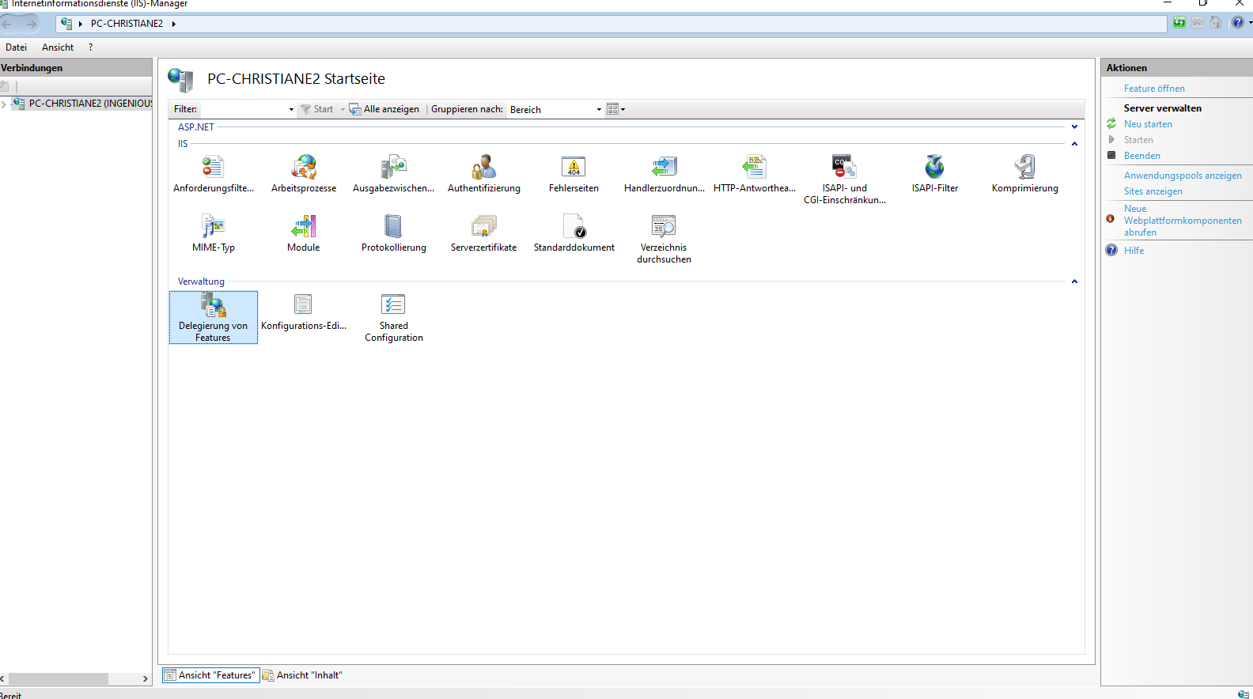Screen dimensions: 1253x699
Task: Open the Anforderungsfilterung feature
Action: [x=213, y=175]
